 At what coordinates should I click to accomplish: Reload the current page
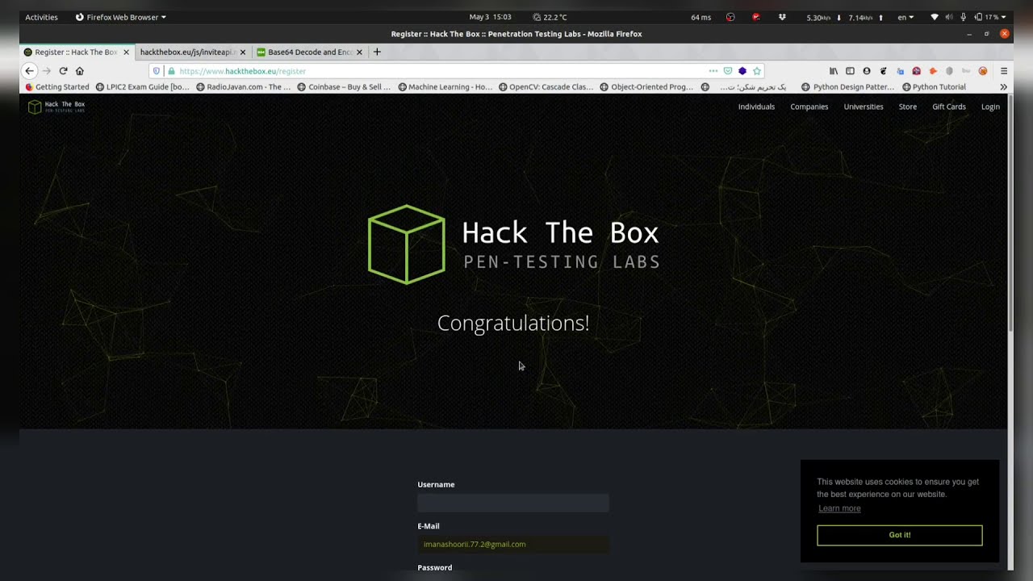pos(63,71)
